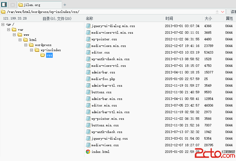Click the wordpress folder icon in tree
236x161 pixels.
coord(31,45)
